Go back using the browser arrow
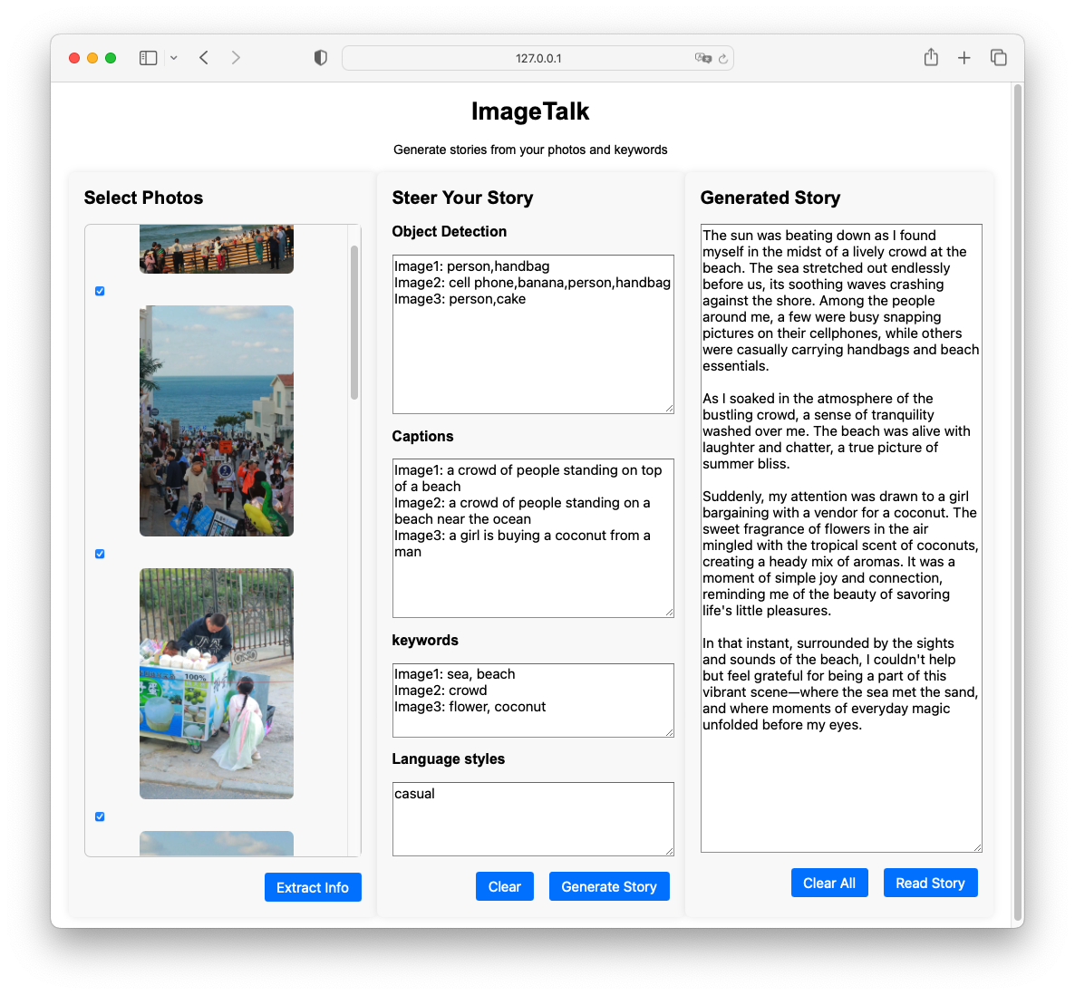Screen dimensions: 1075x995 coord(204,58)
